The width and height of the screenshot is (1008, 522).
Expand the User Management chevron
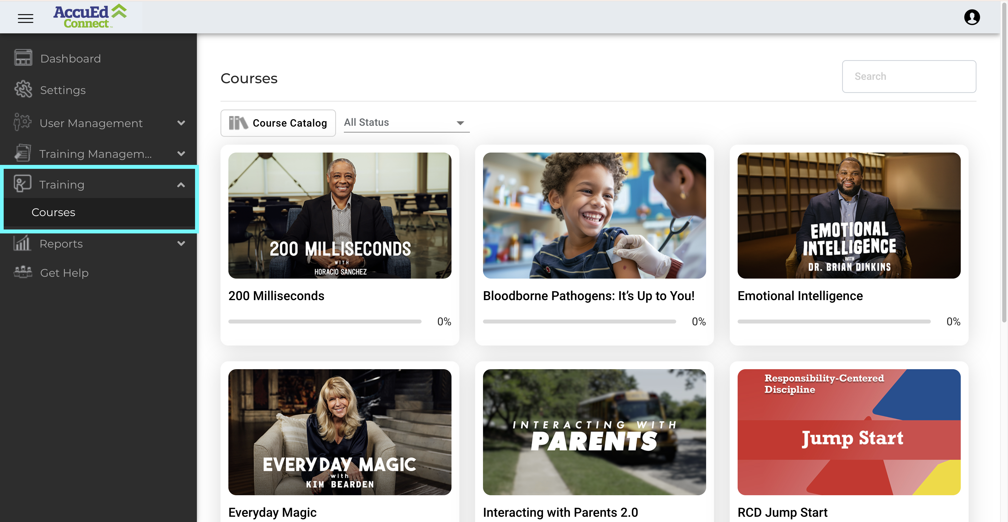[181, 122]
